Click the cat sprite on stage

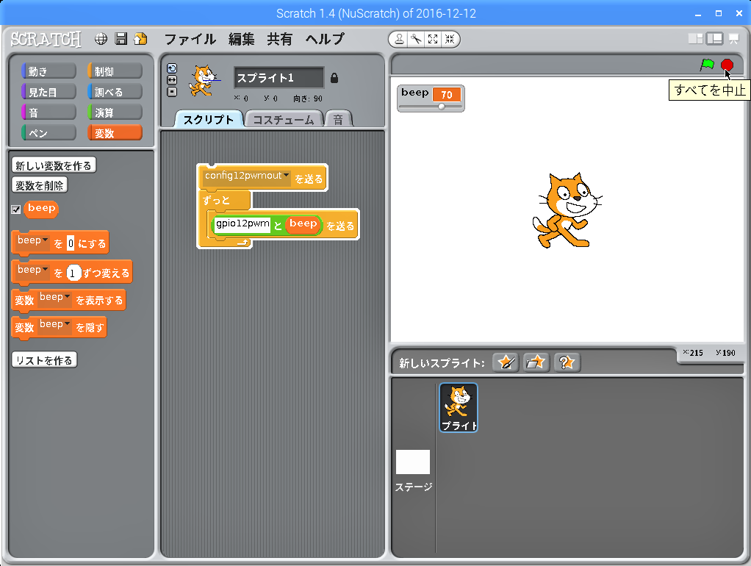pos(567,210)
